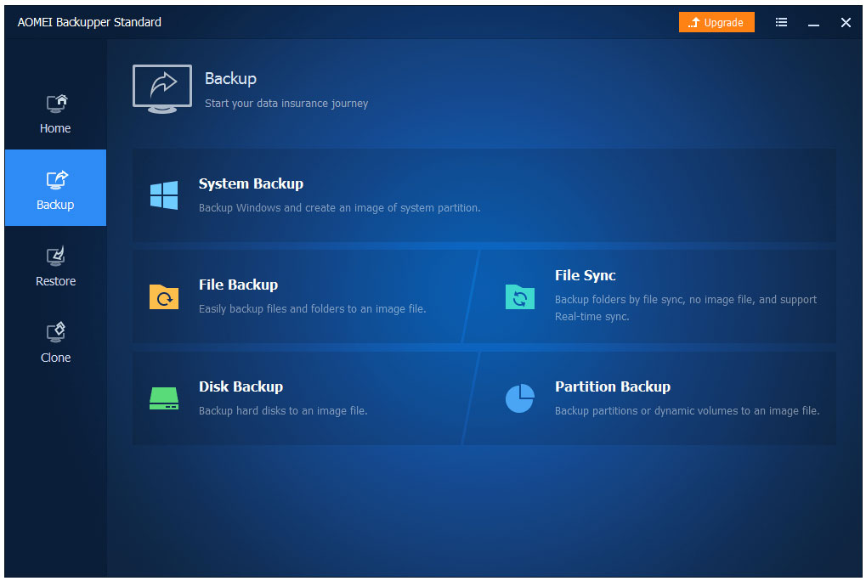Switch to the Restore tab label
Screen dimensions: 866x581
click(56, 281)
